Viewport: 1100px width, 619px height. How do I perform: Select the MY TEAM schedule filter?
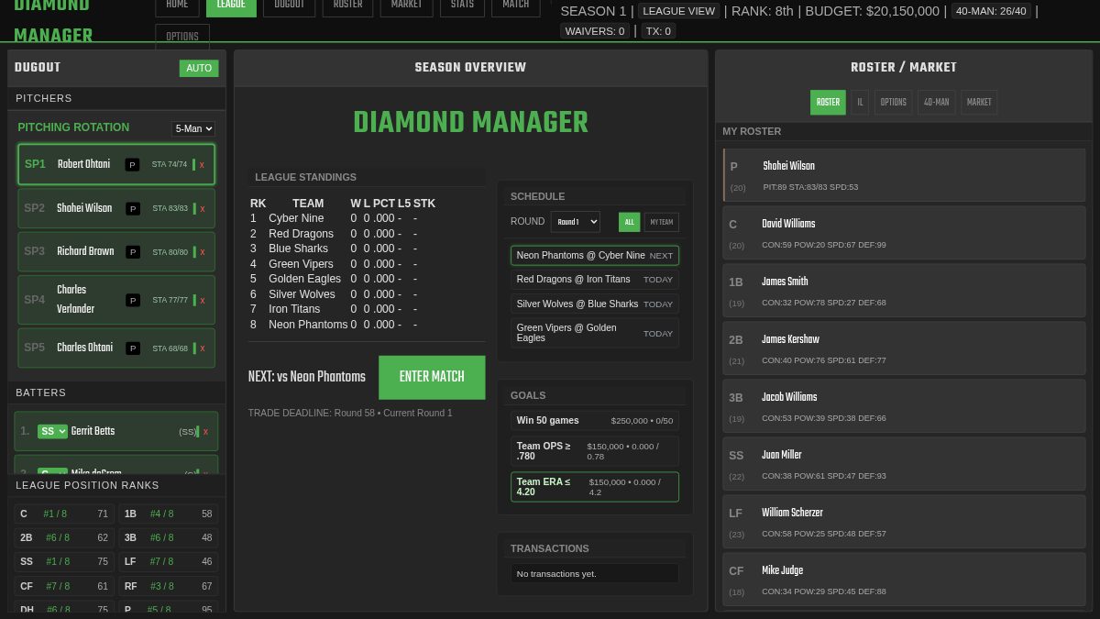click(x=662, y=222)
